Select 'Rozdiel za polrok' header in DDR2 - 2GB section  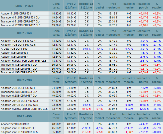tap(144, 80)
